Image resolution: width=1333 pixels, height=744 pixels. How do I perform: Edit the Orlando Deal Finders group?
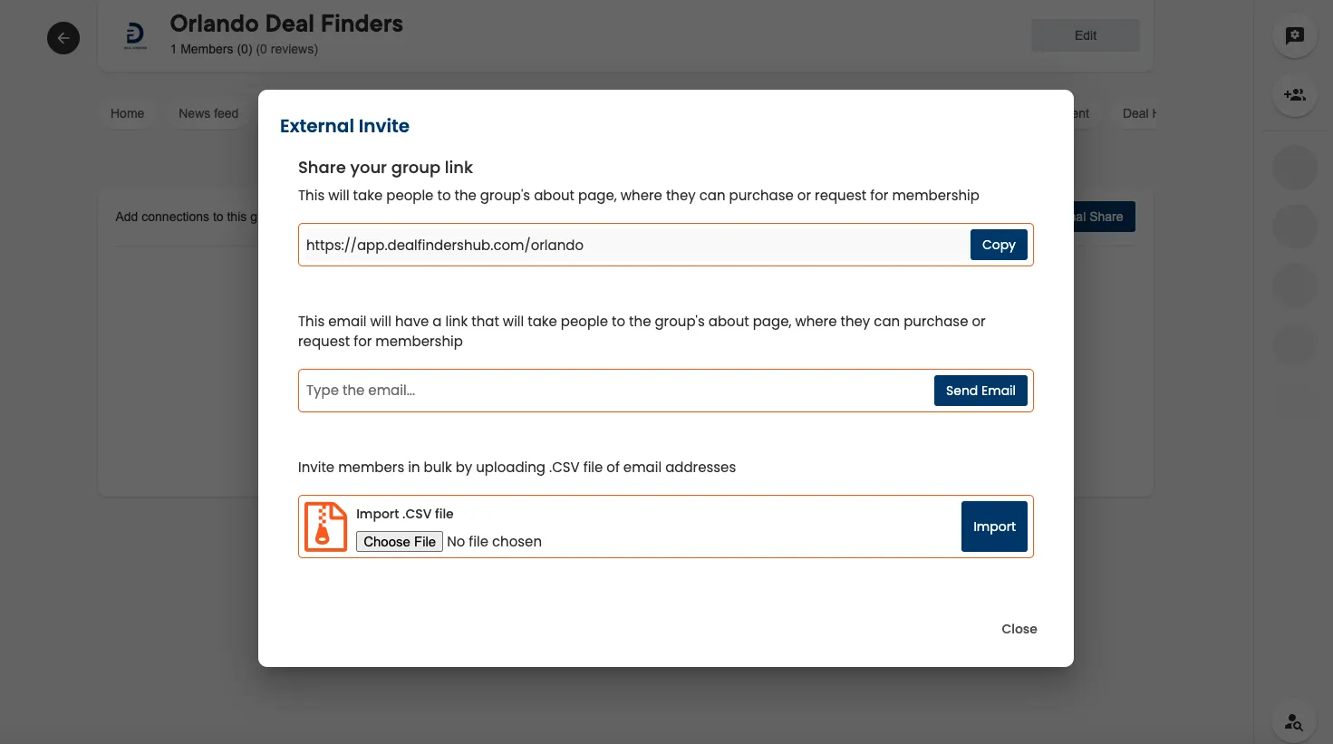(x=1086, y=35)
